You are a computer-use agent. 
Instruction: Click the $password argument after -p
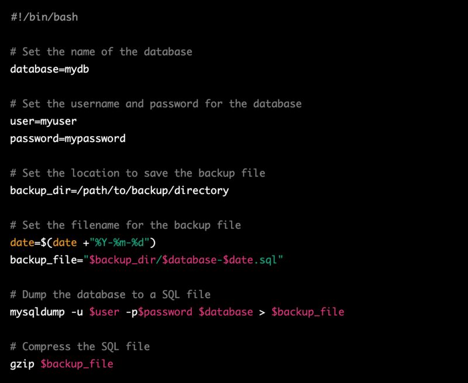point(165,312)
